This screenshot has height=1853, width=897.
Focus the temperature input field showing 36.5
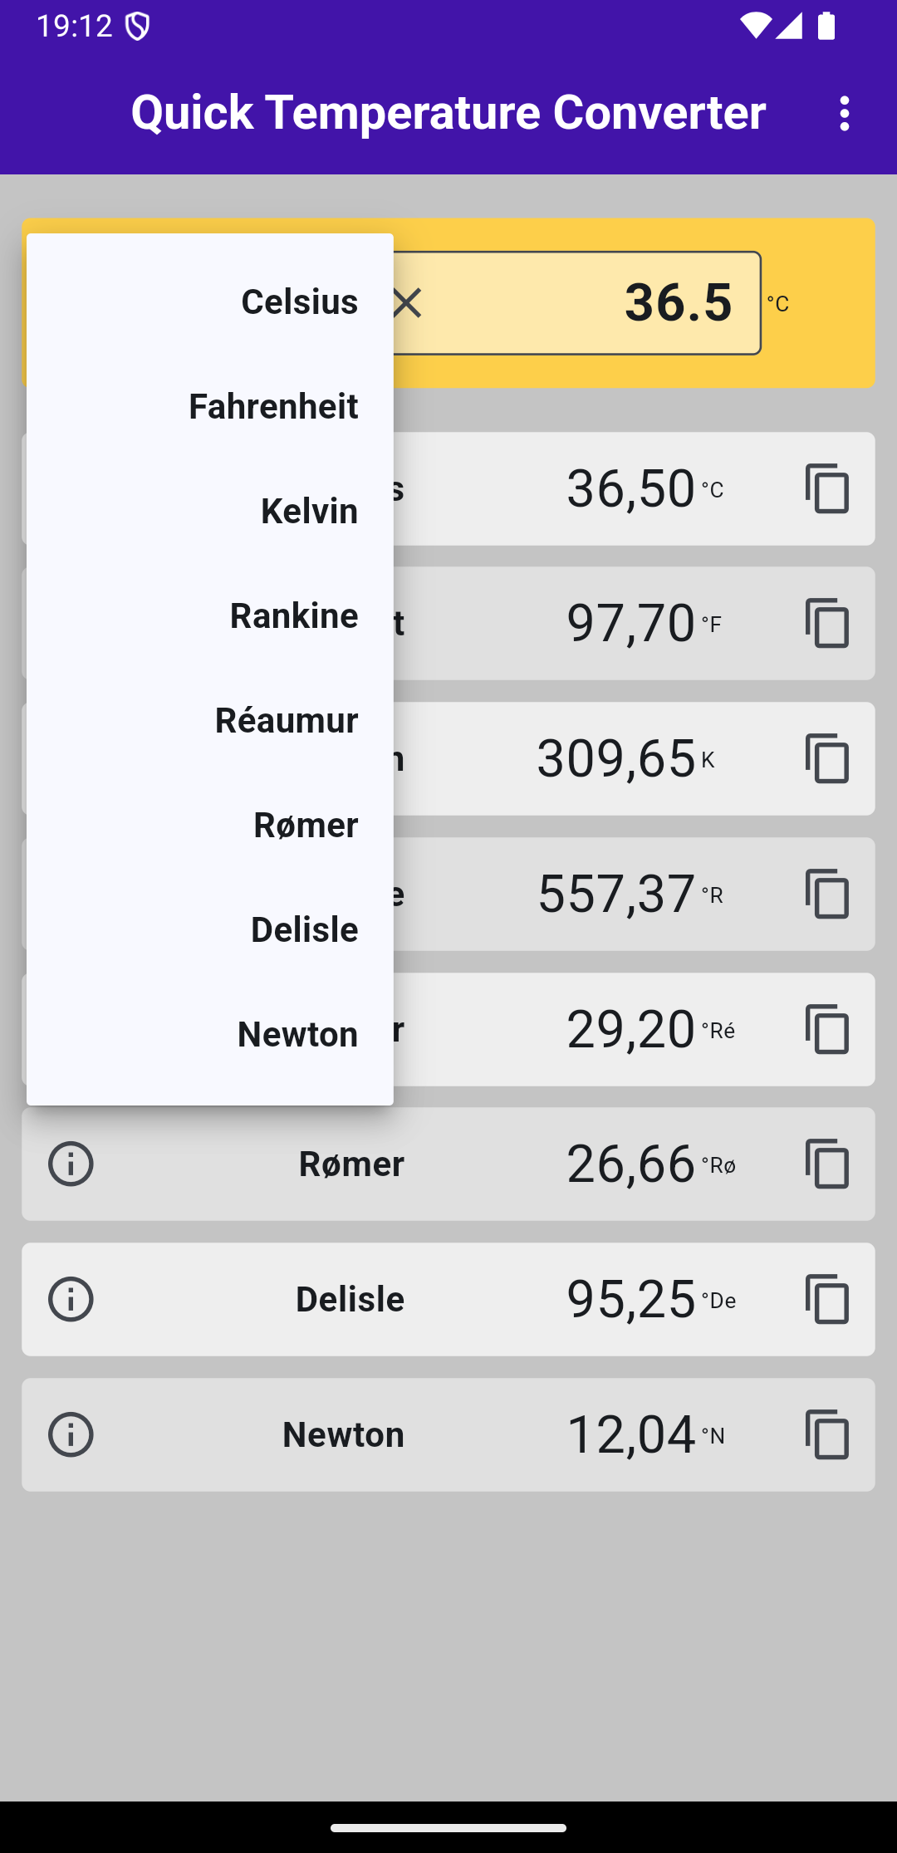[598, 303]
